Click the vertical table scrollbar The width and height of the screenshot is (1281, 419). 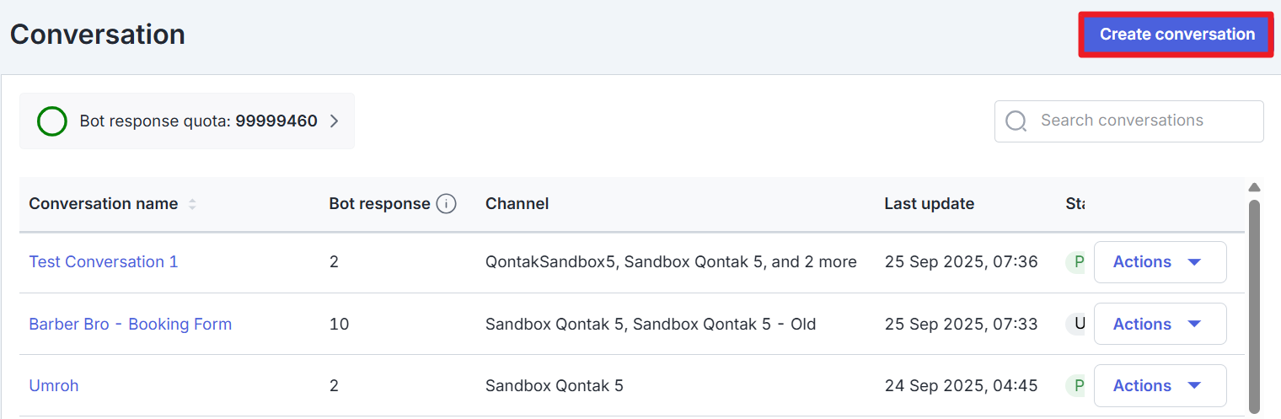(x=1254, y=304)
